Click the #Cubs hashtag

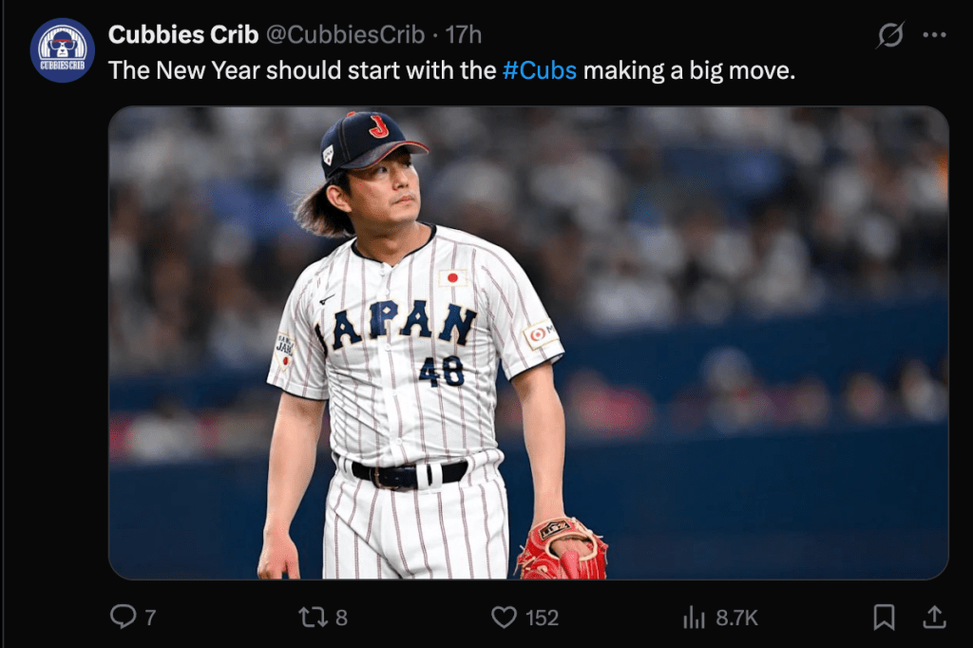tap(539, 70)
